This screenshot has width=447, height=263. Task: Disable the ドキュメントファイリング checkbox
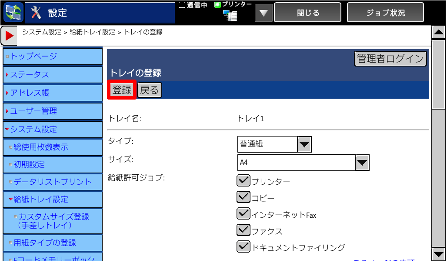(x=243, y=247)
